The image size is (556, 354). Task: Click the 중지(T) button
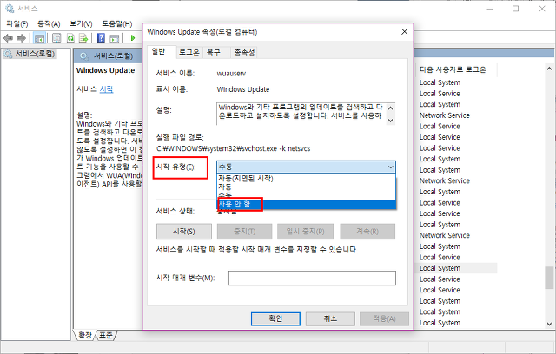point(245,232)
